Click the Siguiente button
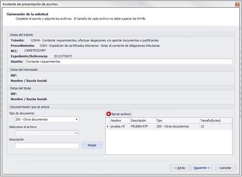242x177 pixels. [x=202, y=168]
